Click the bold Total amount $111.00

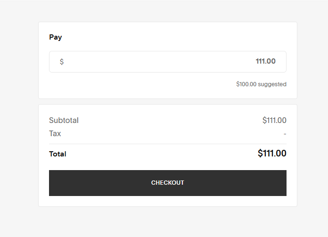(272, 153)
